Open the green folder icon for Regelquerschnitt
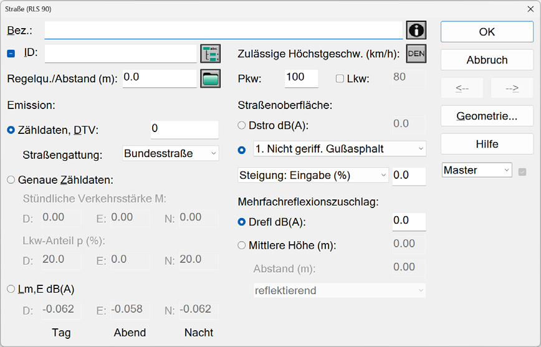This screenshot has height=347, width=541. pyautogui.click(x=211, y=78)
